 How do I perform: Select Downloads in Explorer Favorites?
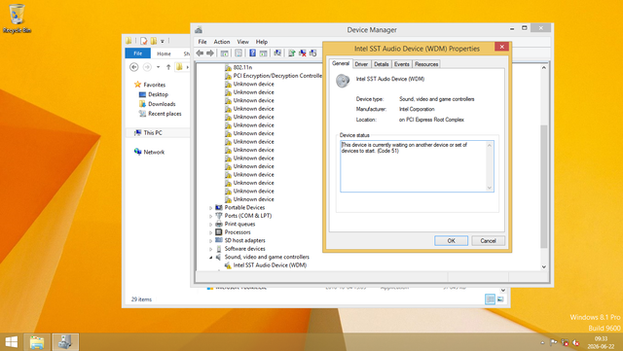pyautogui.click(x=162, y=104)
